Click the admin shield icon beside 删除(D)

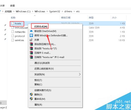point(31,94)
